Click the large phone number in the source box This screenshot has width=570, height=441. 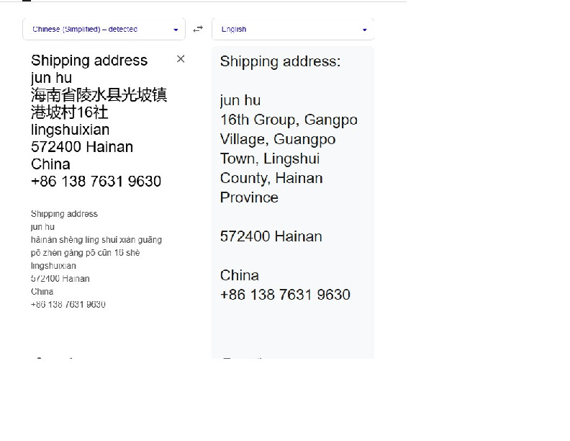pos(96,182)
